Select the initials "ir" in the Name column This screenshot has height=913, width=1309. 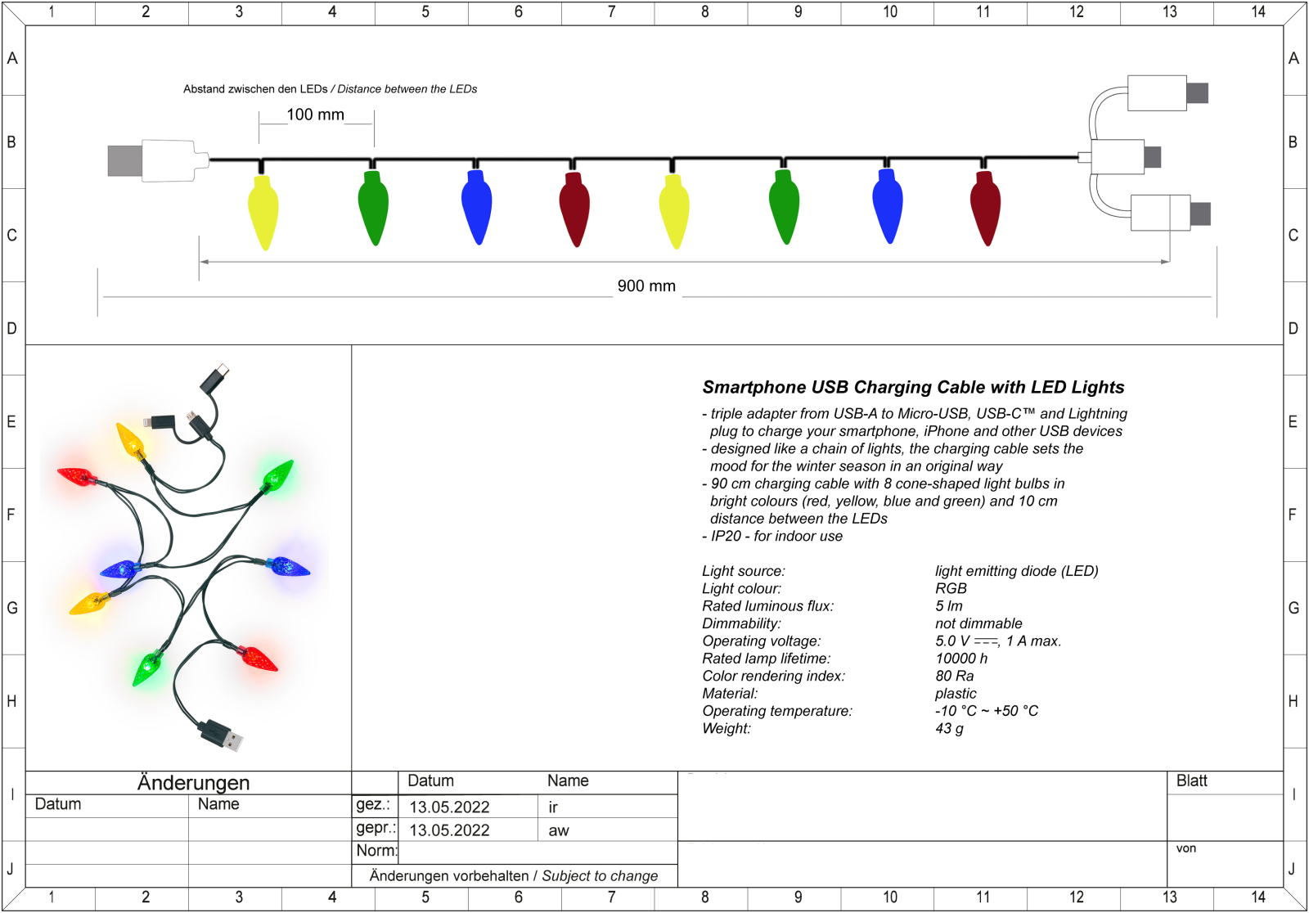point(553,807)
